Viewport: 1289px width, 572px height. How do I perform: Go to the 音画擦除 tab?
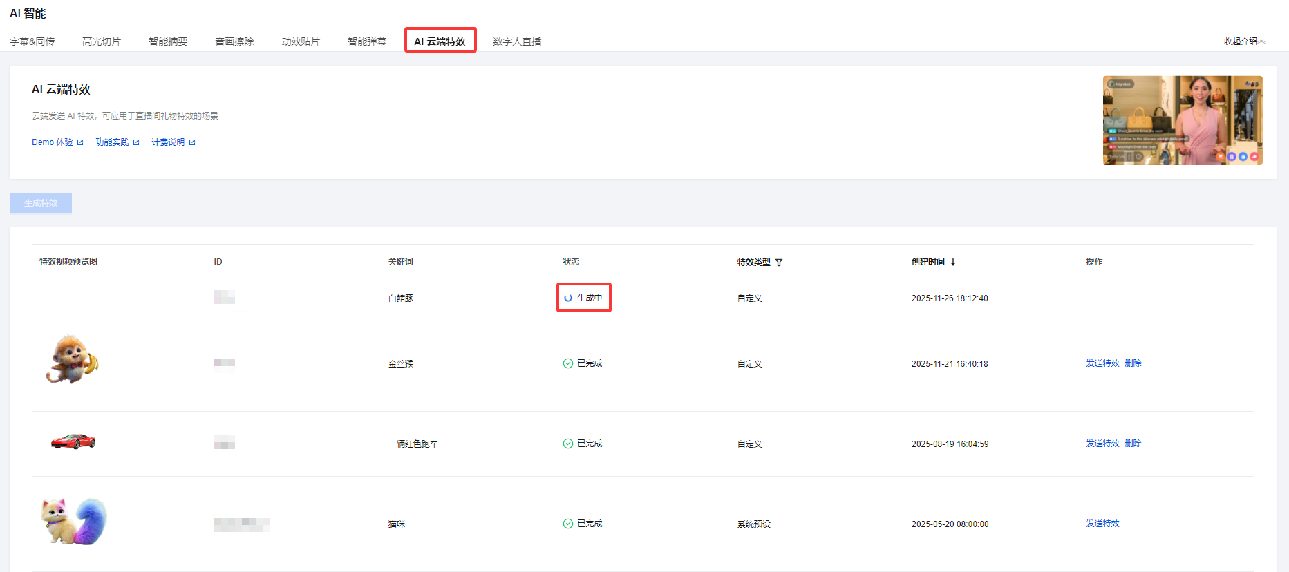tap(234, 41)
